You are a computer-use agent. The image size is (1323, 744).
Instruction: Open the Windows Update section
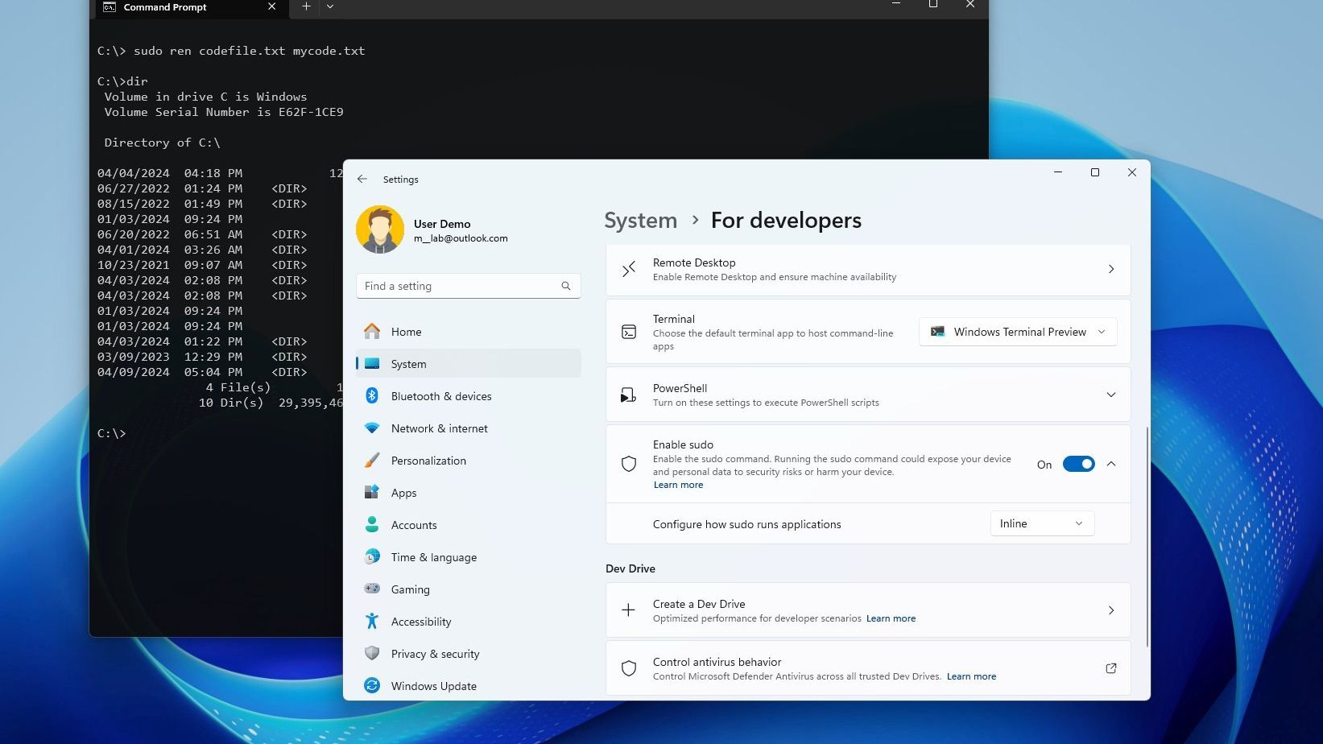pos(433,686)
